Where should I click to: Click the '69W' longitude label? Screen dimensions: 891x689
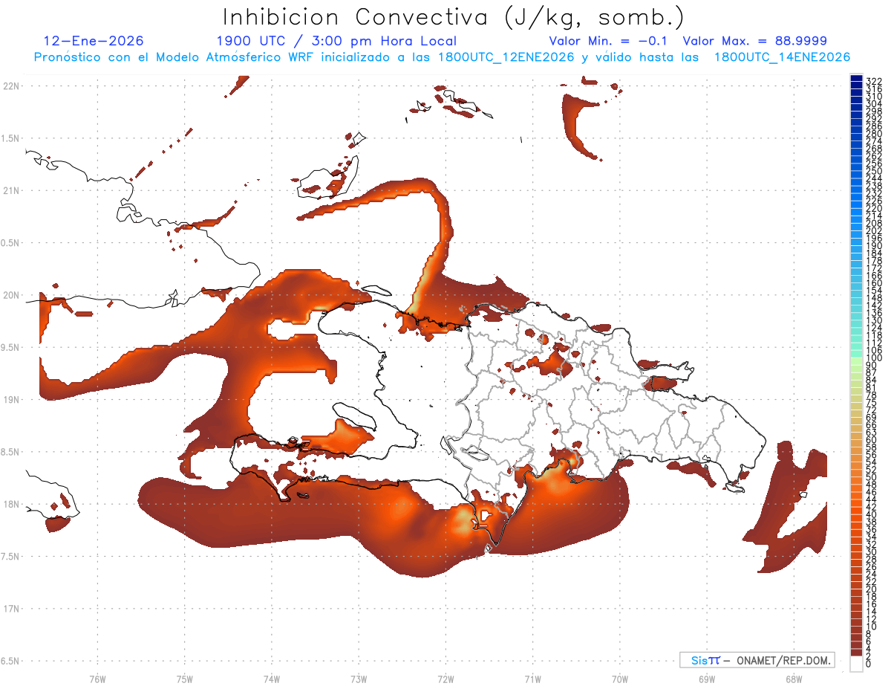pyautogui.click(x=707, y=679)
